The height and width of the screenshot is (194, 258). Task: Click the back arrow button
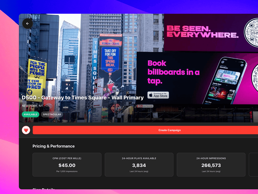click(x=28, y=24)
